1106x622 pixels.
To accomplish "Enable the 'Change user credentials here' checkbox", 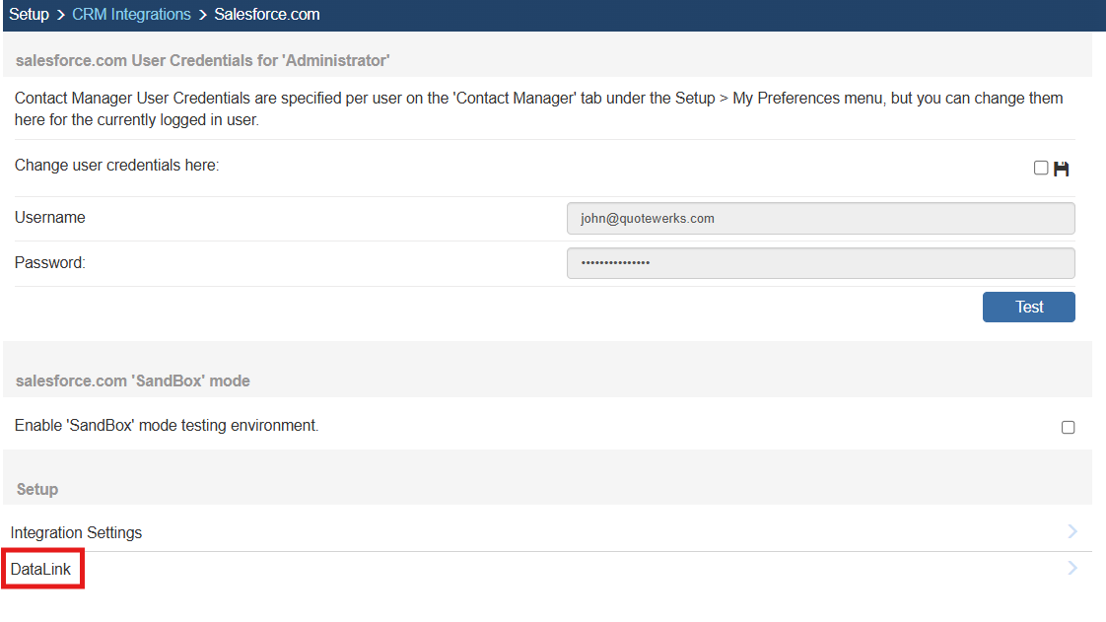I will [1041, 168].
